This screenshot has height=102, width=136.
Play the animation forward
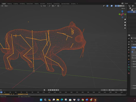(x=54, y=90)
